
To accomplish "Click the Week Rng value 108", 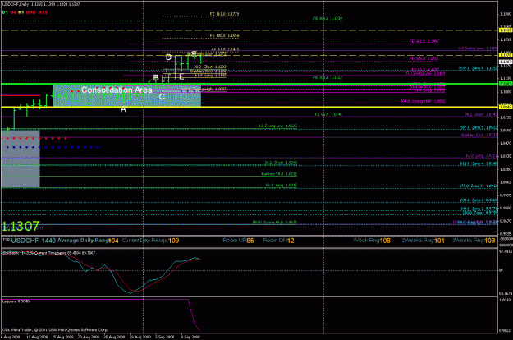I will 385,241.
